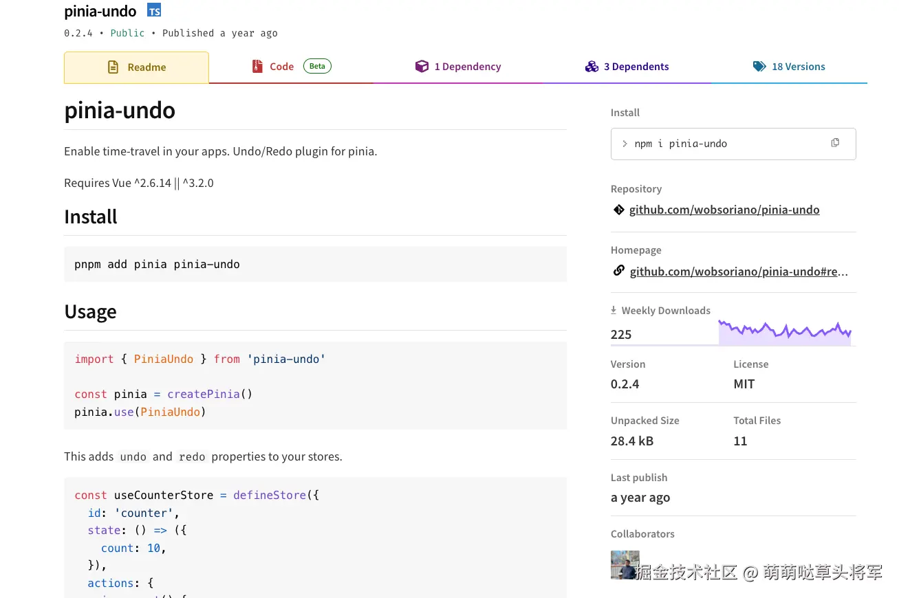Click the collaborator avatar thumbnail
Viewport: 899px width, 598px height.
(x=625, y=564)
